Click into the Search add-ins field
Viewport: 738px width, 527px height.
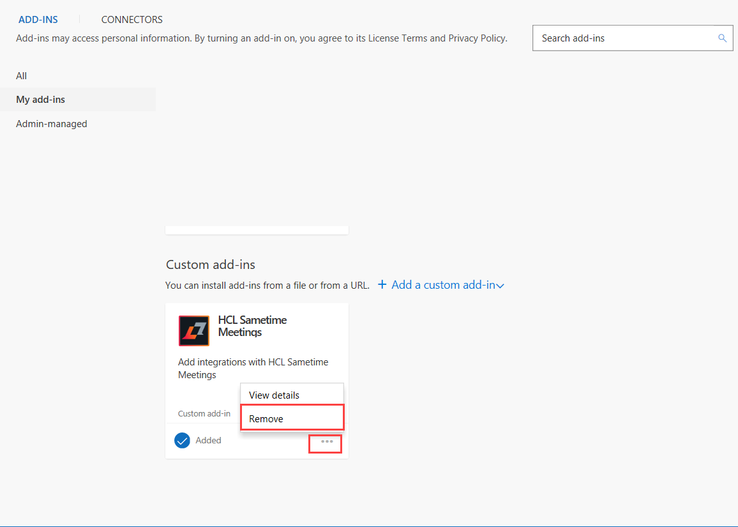point(633,38)
